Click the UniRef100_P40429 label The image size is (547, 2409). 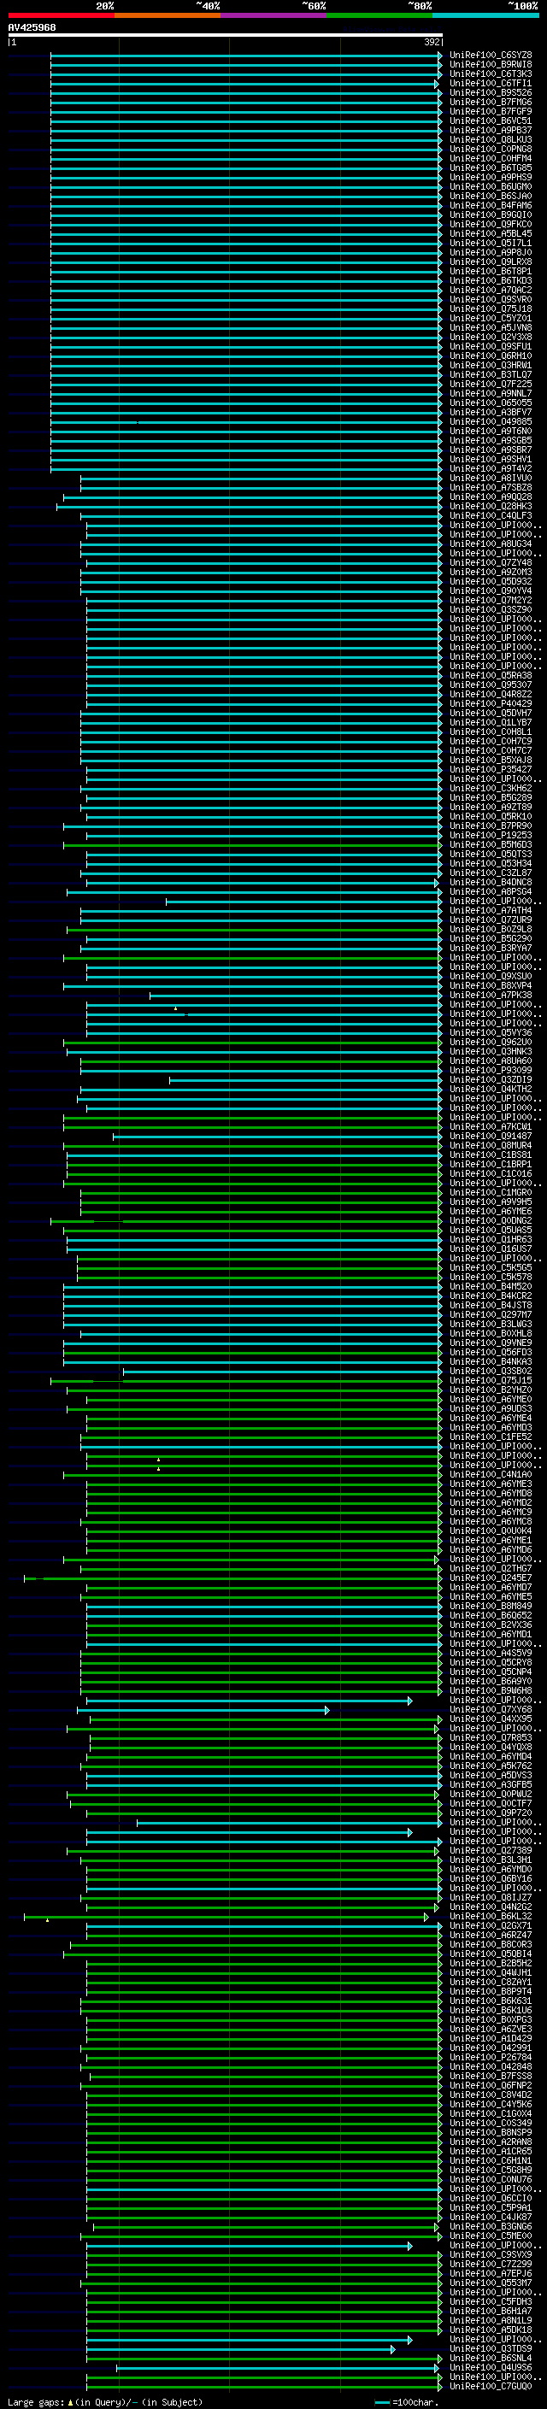(491, 703)
